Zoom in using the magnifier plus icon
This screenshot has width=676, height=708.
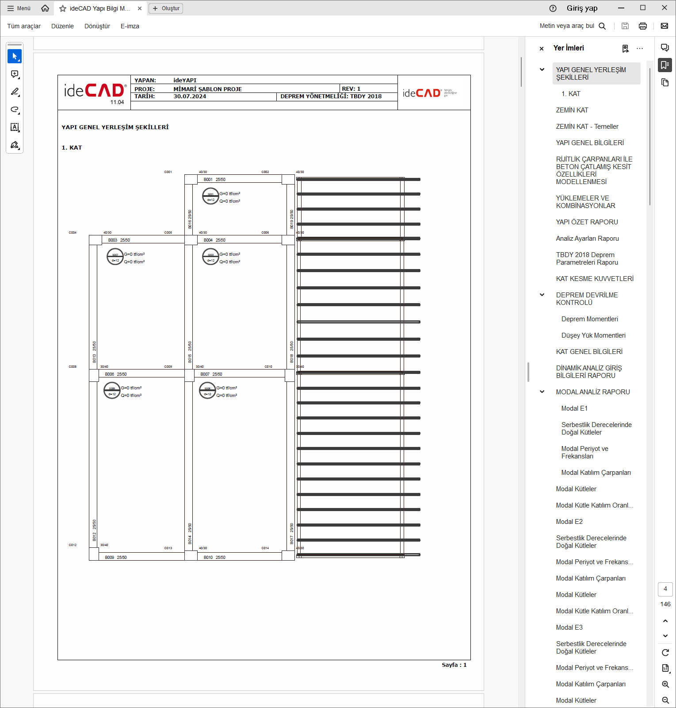pyautogui.click(x=665, y=684)
